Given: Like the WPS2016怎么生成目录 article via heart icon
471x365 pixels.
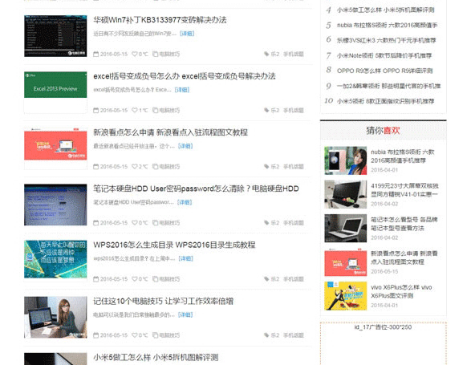Looking at the screenshot, I should point(135,279).
